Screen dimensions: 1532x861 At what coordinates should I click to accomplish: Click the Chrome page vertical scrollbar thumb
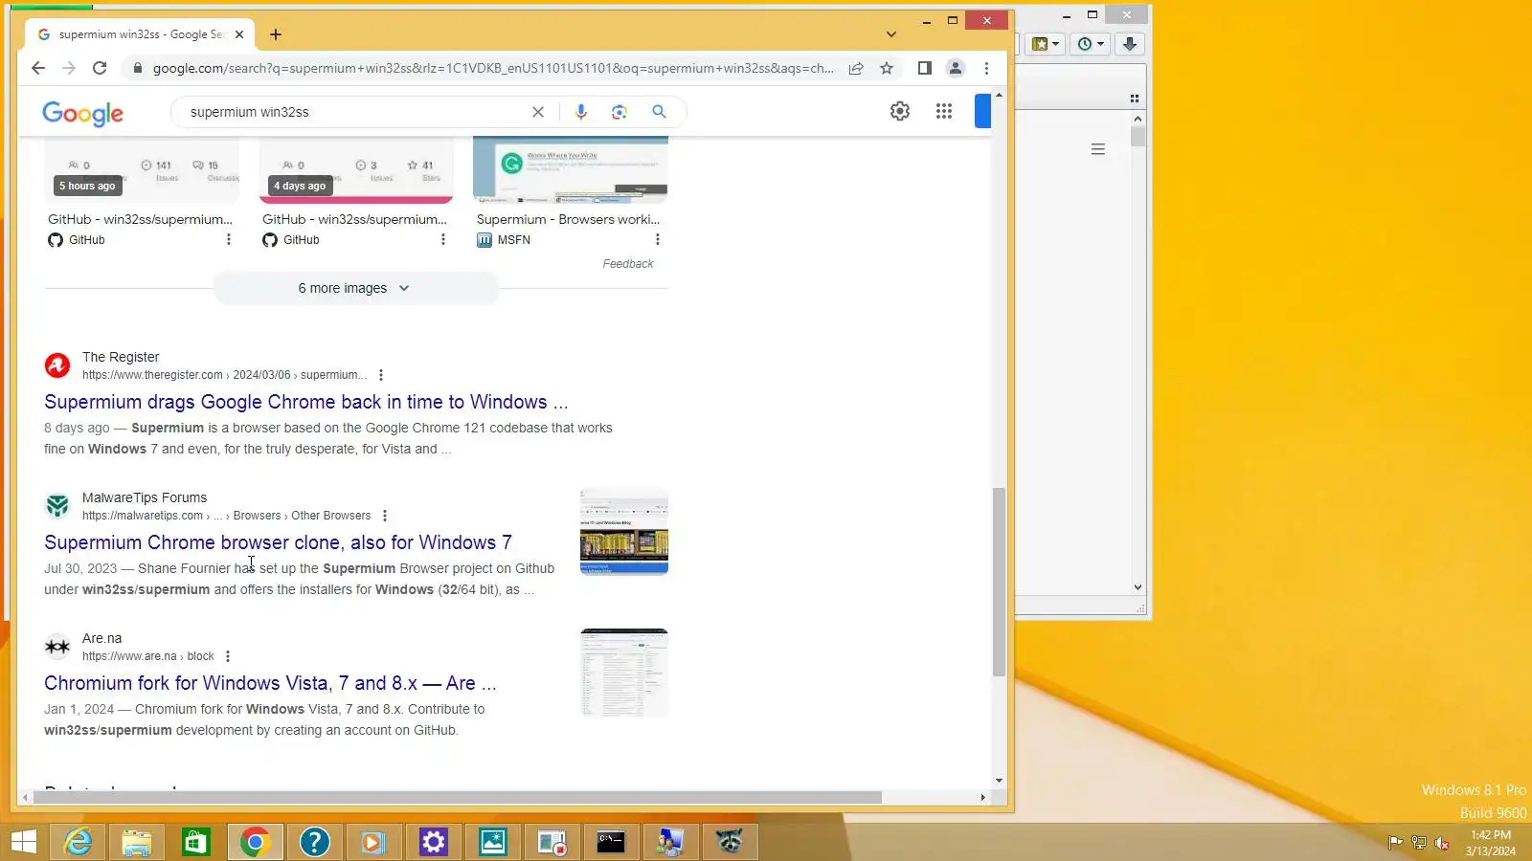click(999, 582)
